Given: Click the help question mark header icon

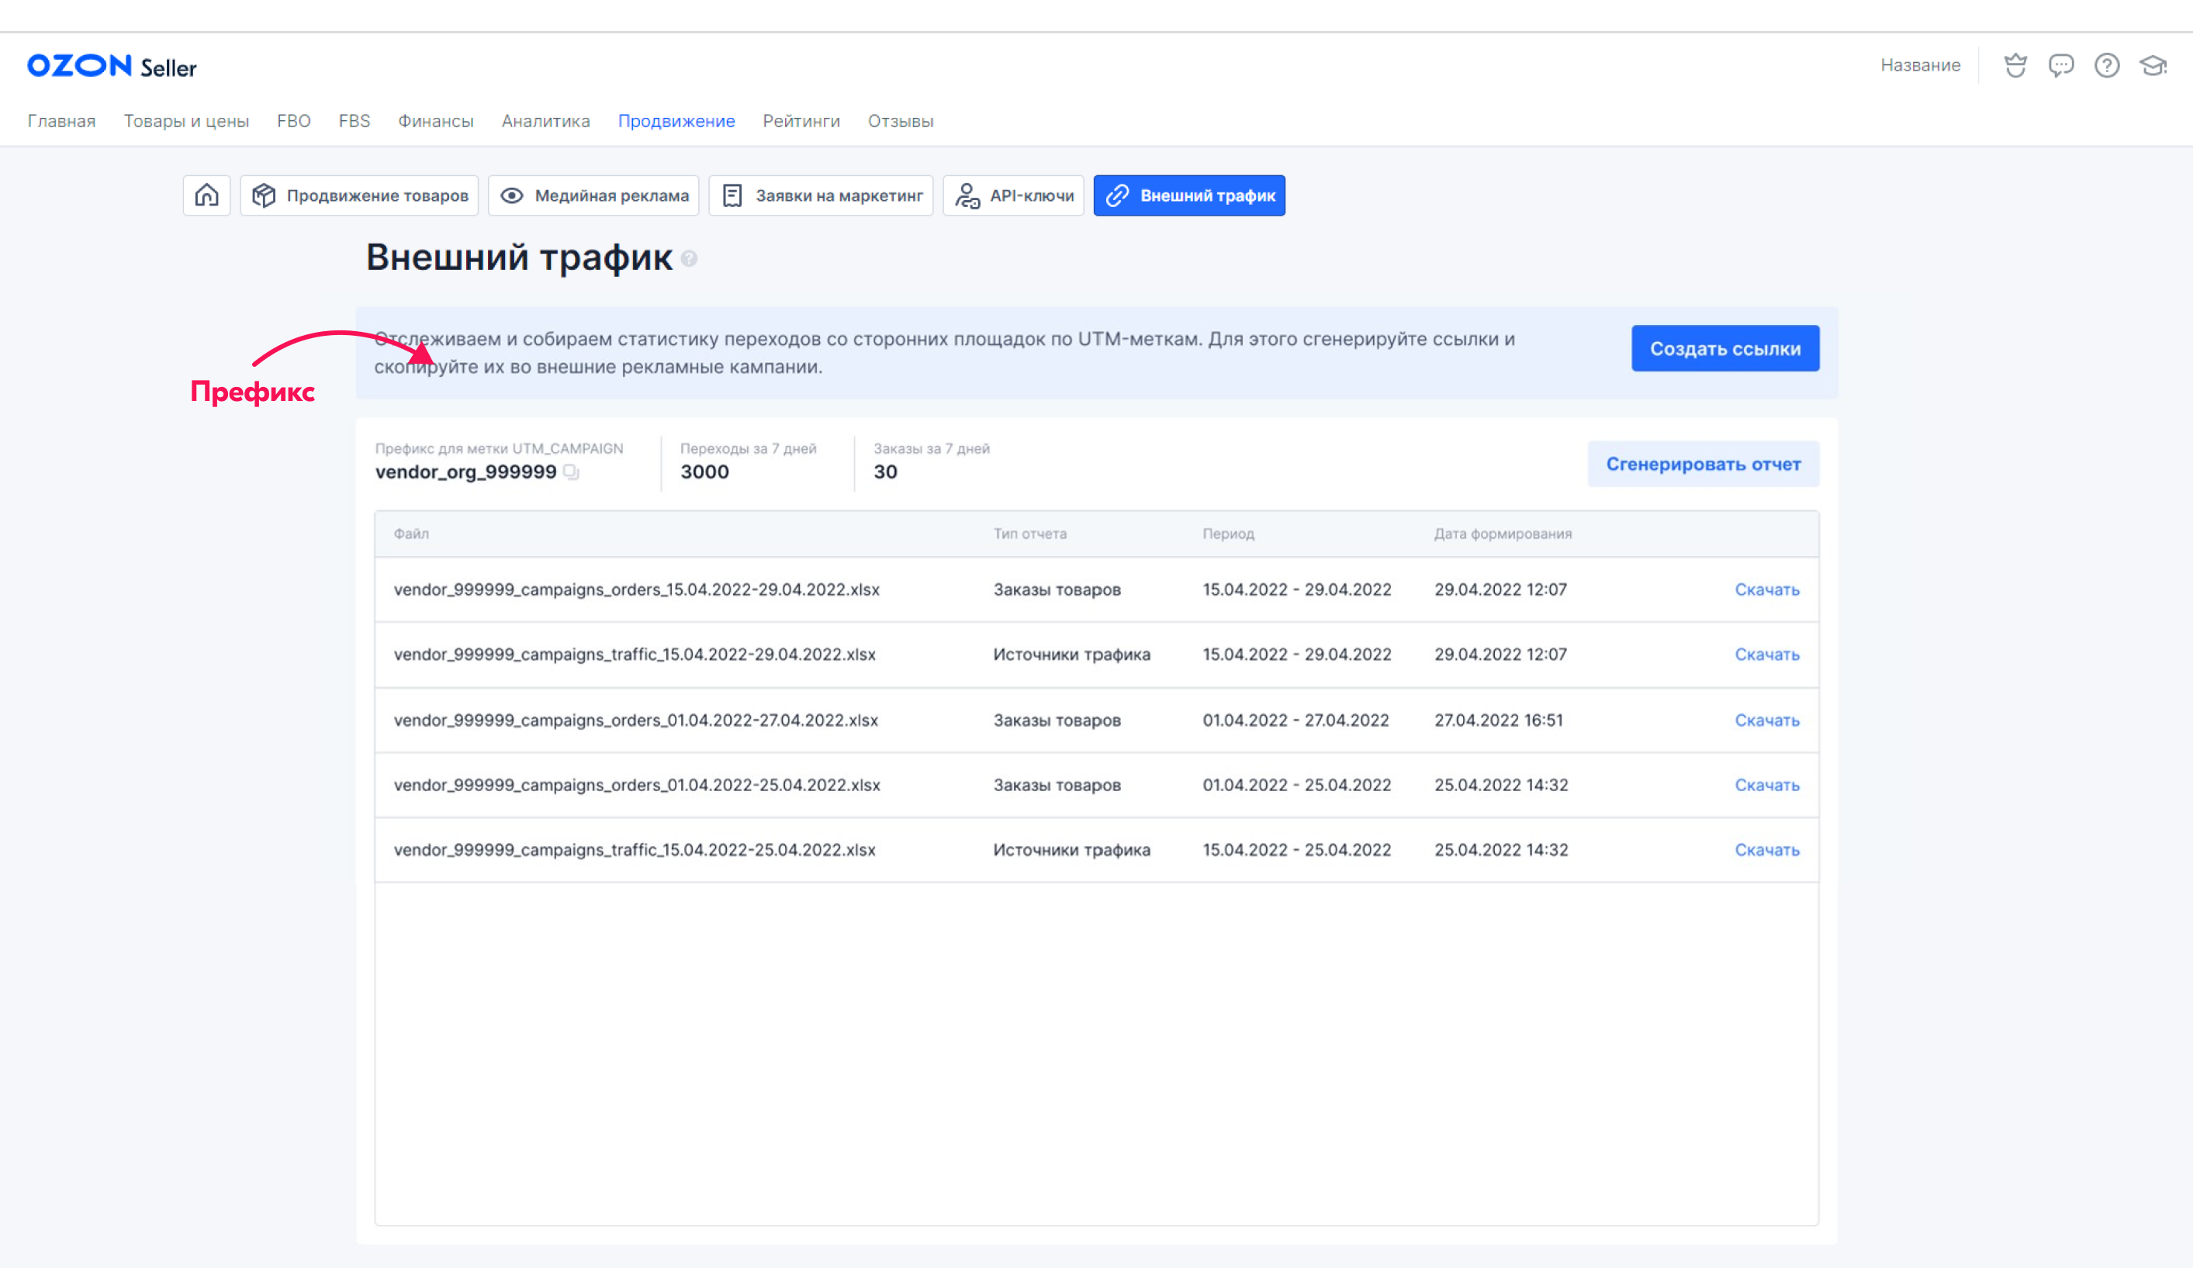Looking at the screenshot, I should click(2107, 65).
